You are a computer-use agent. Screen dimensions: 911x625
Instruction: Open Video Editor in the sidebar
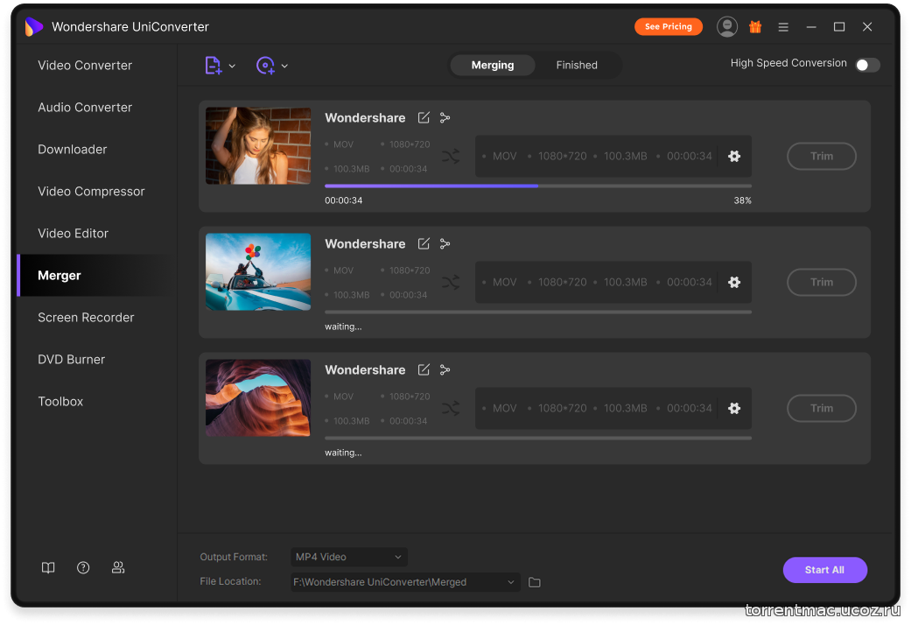coord(74,233)
